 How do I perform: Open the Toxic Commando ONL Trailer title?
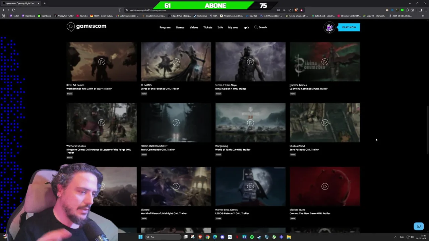158,150
